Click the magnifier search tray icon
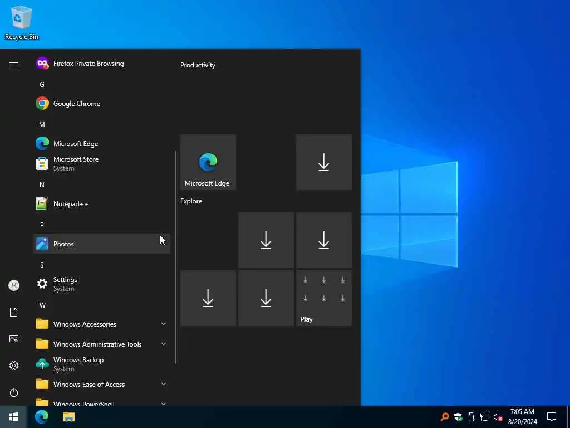 [x=444, y=417]
